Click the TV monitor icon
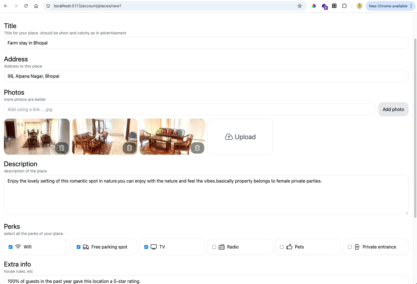Viewport: 417px width, 284px height. point(154,247)
